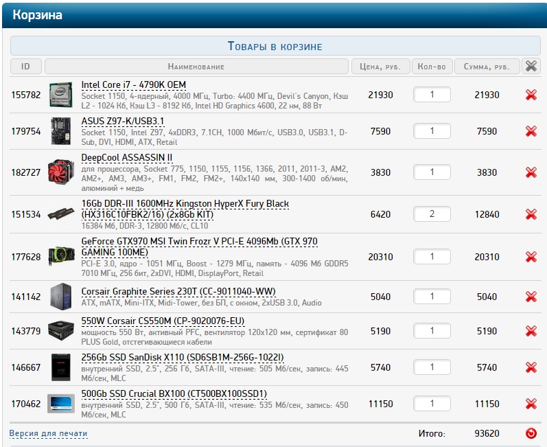Edit quantity for Crucial BX100 SSD
The image size is (547, 447).
[432, 403]
